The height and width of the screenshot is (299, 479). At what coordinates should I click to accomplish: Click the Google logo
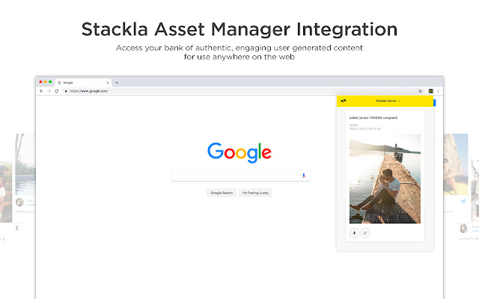click(x=239, y=152)
